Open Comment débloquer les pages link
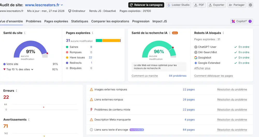Viewport: 259px width, 137px height. [213, 76]
